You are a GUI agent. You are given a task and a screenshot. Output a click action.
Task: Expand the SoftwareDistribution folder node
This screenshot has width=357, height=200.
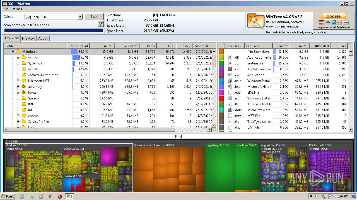pos(18,75)
